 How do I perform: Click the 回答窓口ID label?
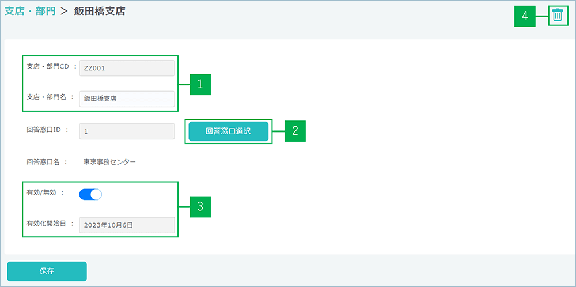(45, 130)
